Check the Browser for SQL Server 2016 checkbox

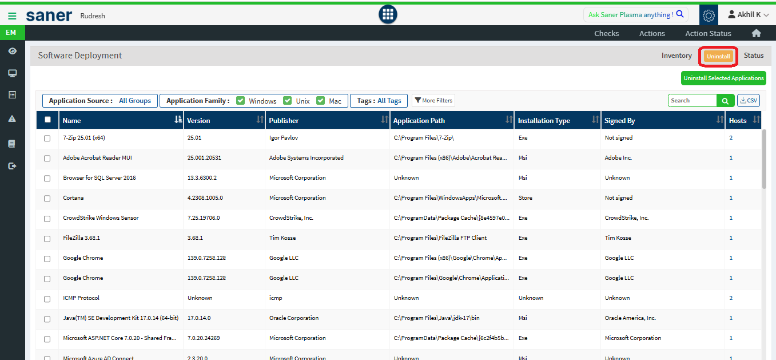pyautogui.click(x=47, y=178)
